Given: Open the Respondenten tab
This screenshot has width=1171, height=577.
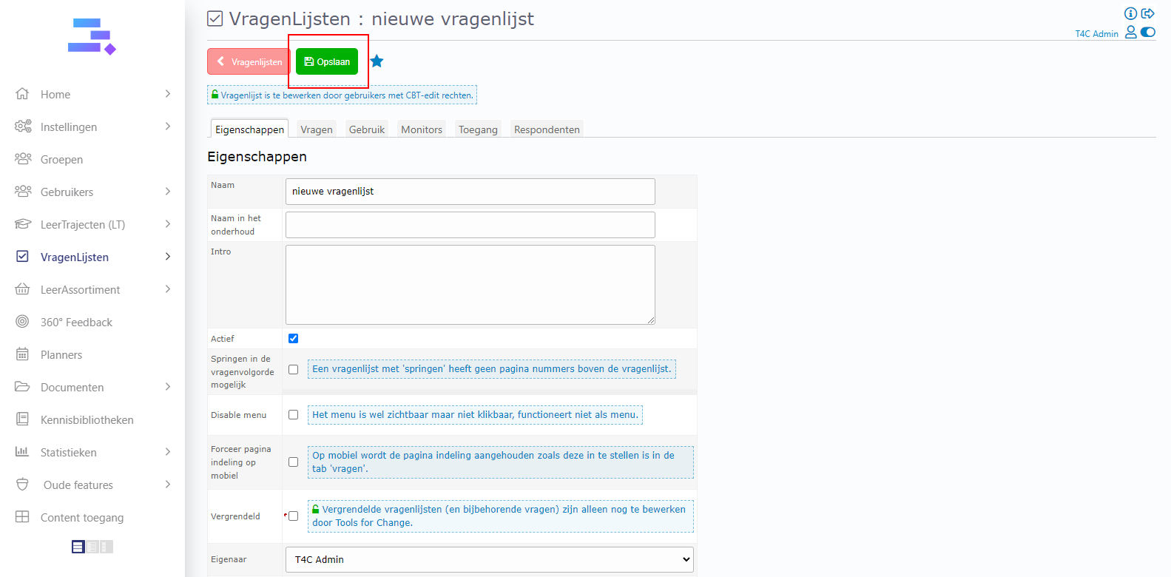Looking at the screenshot, I should [x=547, y=129].
